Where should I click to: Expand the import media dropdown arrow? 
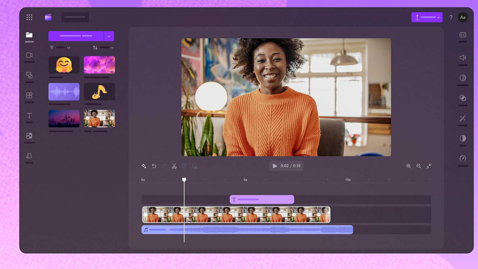click(109, 36)
